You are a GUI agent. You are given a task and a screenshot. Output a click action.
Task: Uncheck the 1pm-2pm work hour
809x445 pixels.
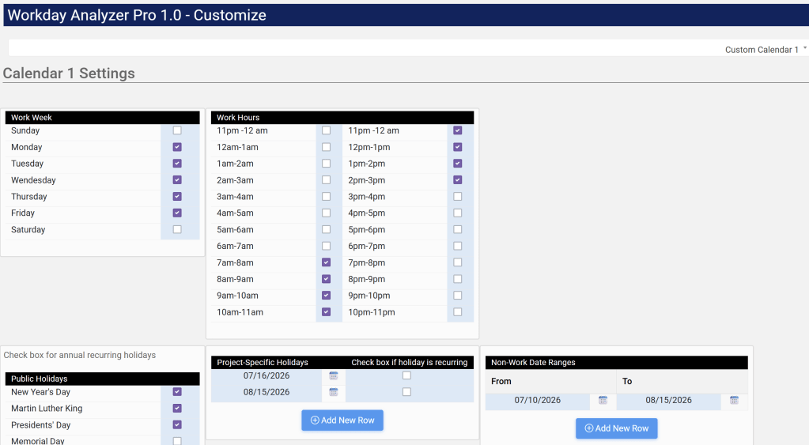tap(458, 164)
